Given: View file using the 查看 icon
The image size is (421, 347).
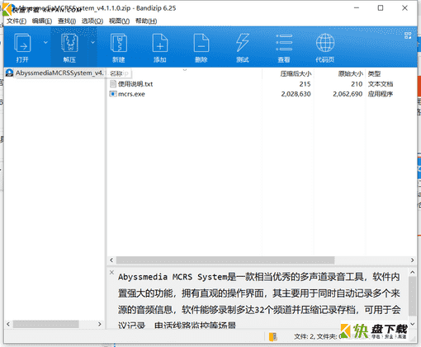Looking at the screenshot, I should (284, 43).
